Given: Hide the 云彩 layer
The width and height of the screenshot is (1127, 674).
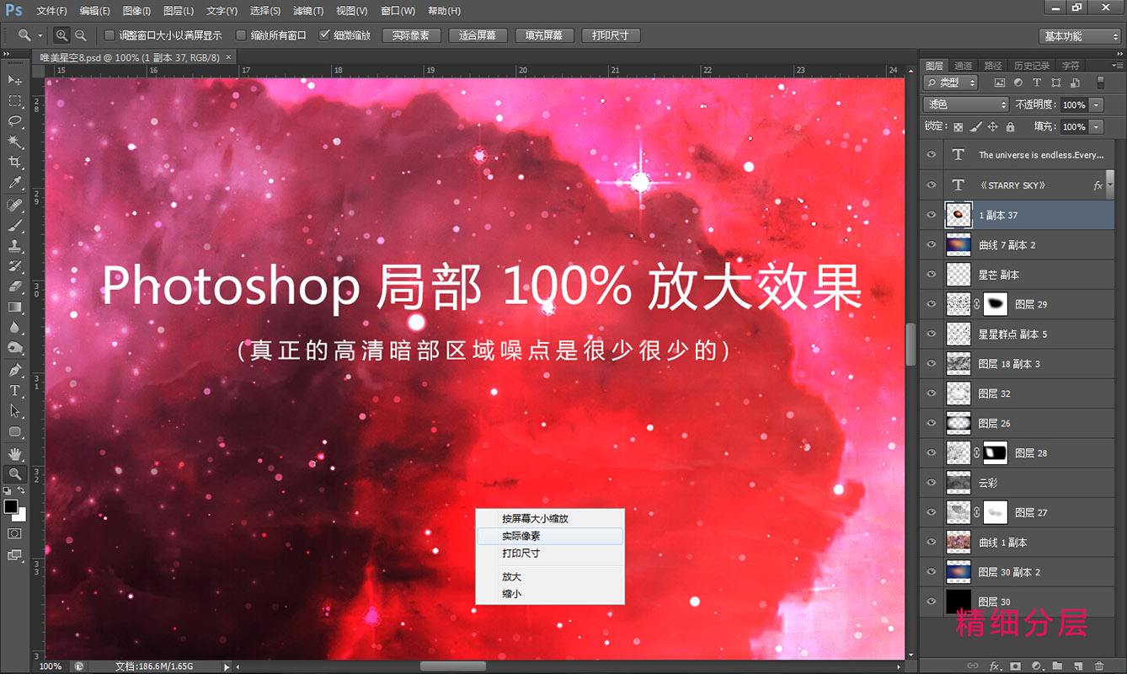Looking at the screenshot, I should tap(932, 483).
